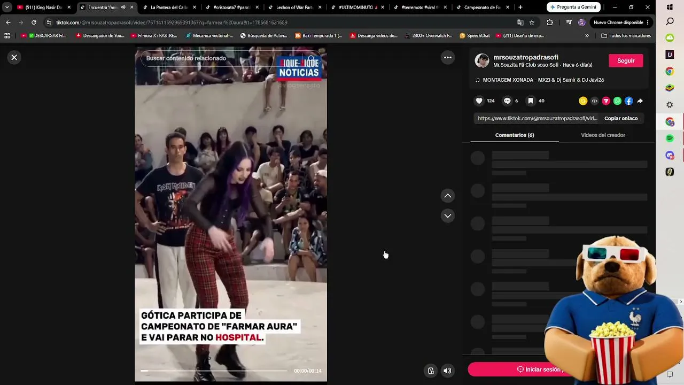Like the video with the heart icon
684x385 pixels.
click(x=479, y=101)
